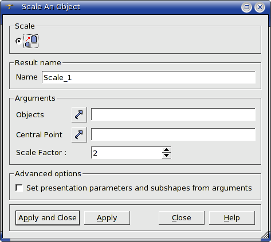This screenshot has width=271, height=242.
Task: Click the Name field containing Scale_1
Action: (148, 77)
